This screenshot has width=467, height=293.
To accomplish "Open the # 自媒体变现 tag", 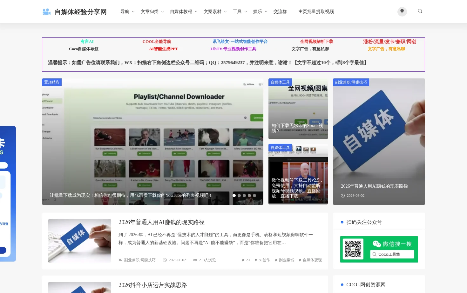I will pyautogui.click(x=310, y=260).
